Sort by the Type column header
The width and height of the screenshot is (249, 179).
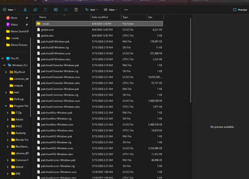(134, 17)
